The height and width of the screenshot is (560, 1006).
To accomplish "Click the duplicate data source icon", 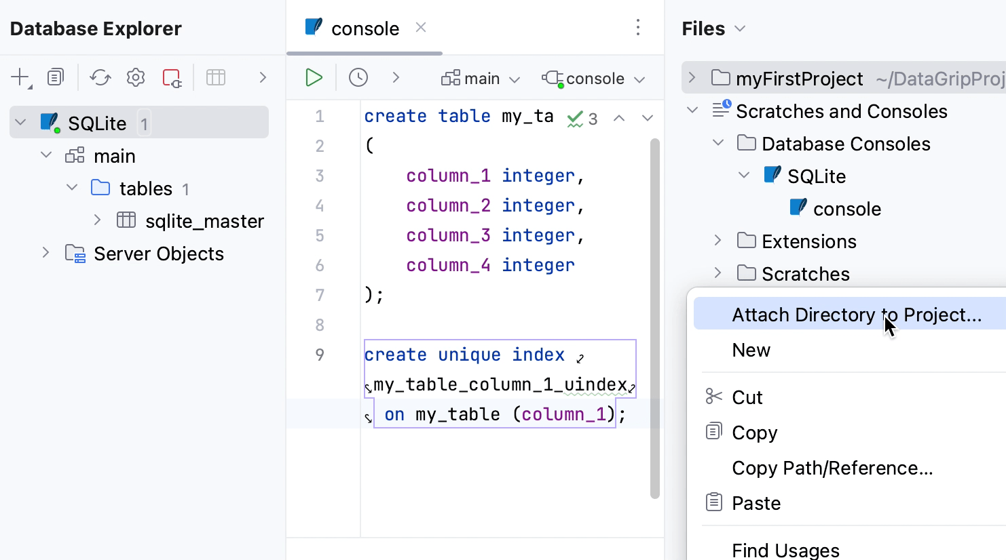I will tap(56, 77).
